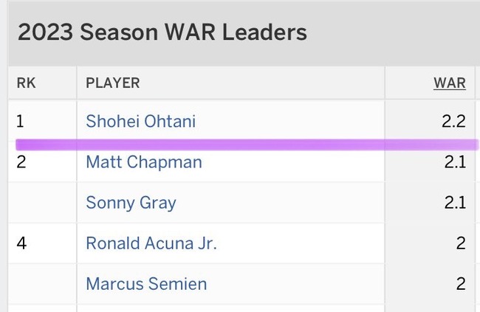Image resolution: width=480 pixels, height=312 pixels.
Task: Visit Marcus Semien's player page
Action: [x=146, y=284]
